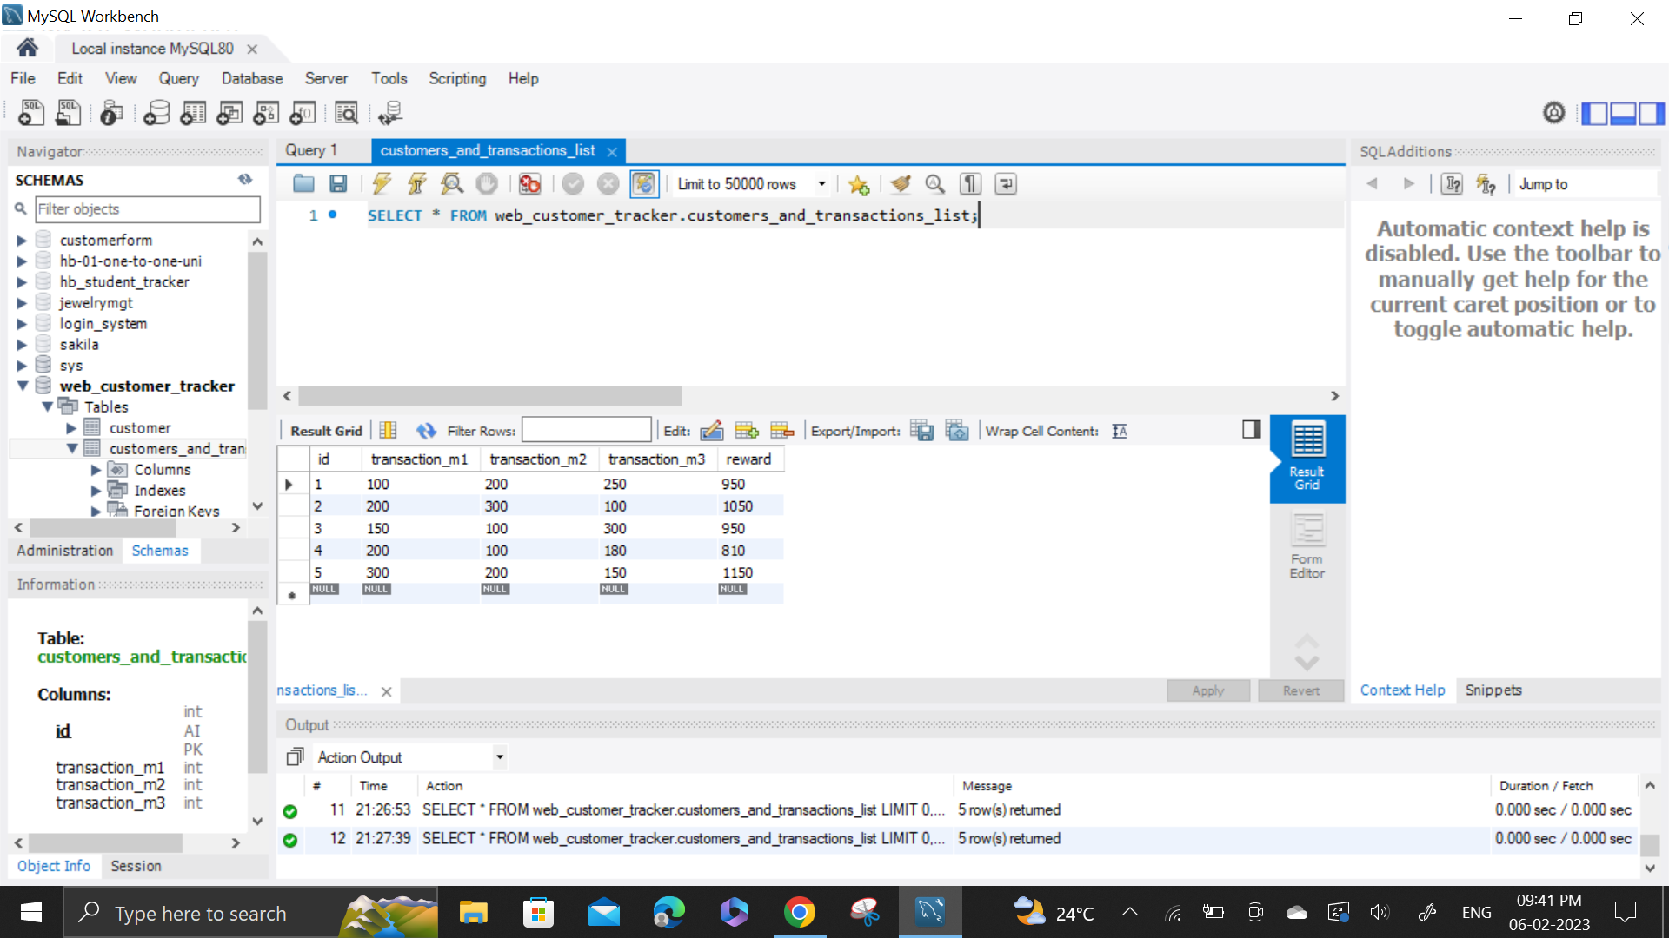Toggle the Wrap Cell Content option

tap(1120, 431)
